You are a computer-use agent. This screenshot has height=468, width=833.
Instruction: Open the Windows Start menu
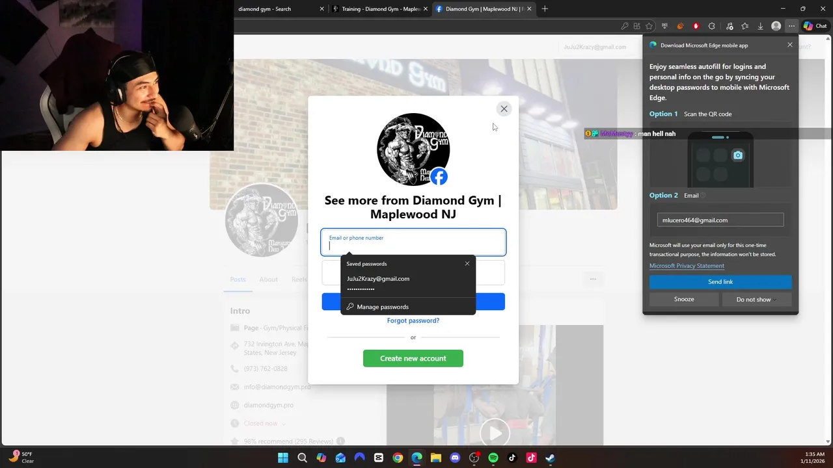[x=283, y=458]
